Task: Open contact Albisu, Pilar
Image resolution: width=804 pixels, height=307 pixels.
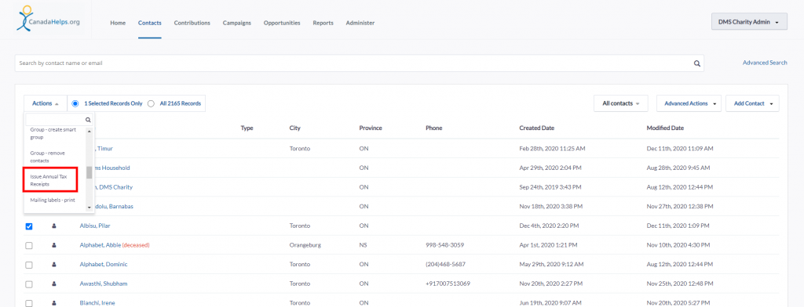Action: (96, 226)
